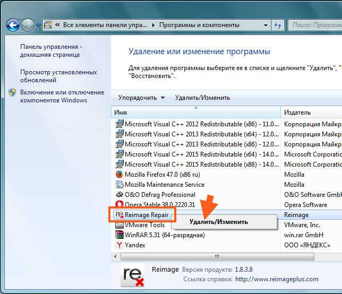This screenshot has width=342, height=294.
Task: Click the O&O Defrag Professional icon
Action: (119, 194)
